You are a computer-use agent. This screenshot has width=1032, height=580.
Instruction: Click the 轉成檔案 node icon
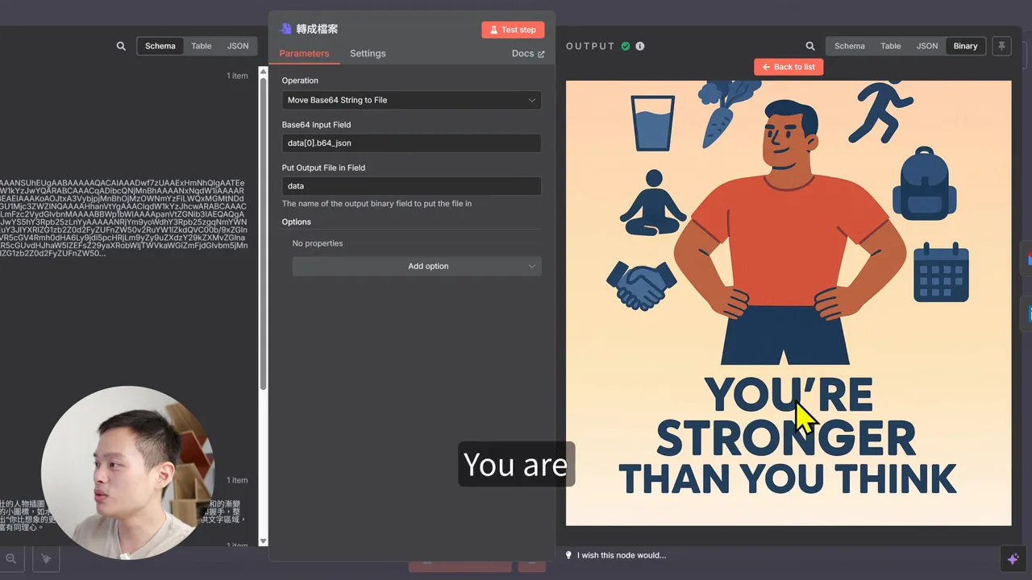[285, 29]
